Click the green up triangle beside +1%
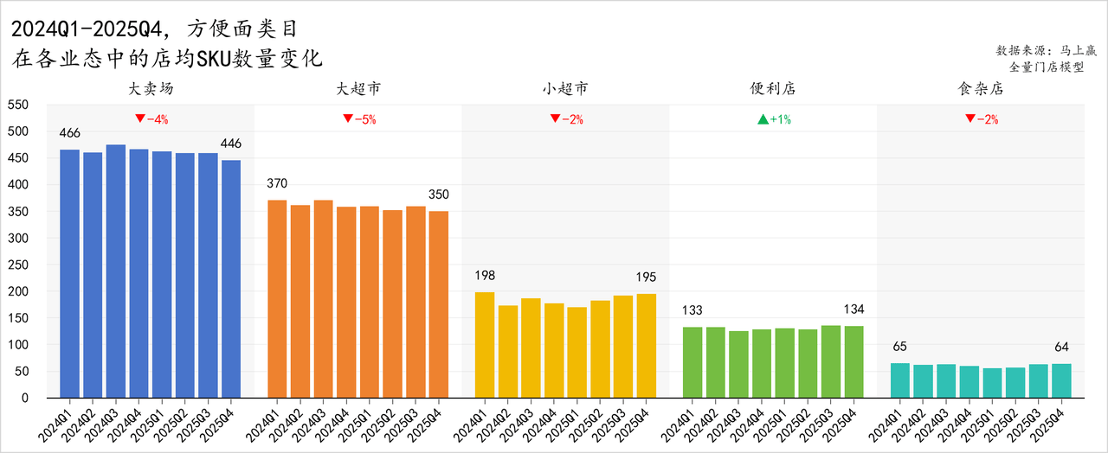Screen dimensions: 1108x453 click(763, 119)
